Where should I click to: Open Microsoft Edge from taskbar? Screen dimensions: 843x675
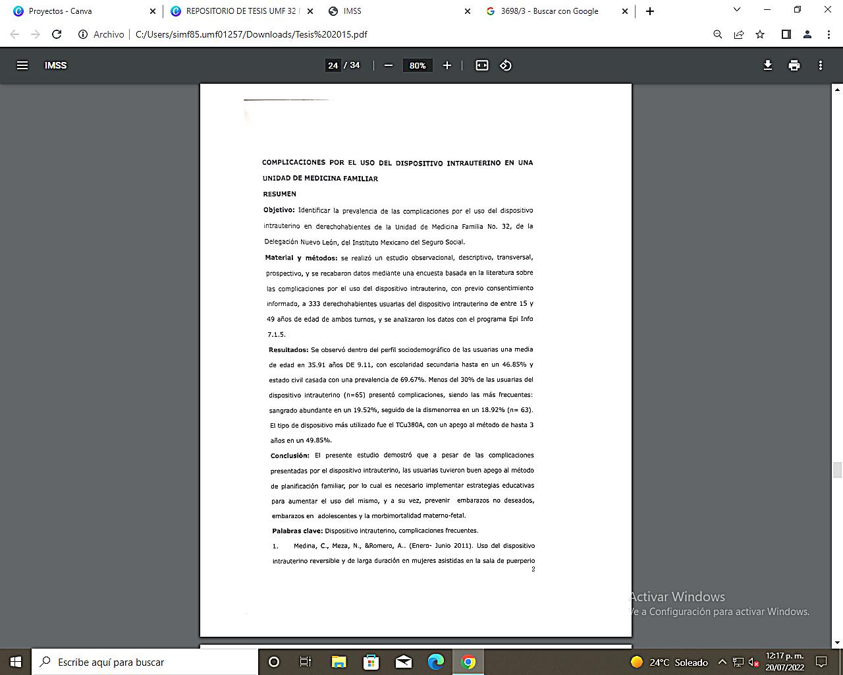tap(436, 662)
